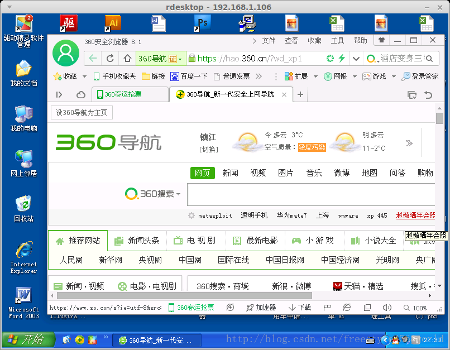Open the 链接 bookmarks folder
The height and width of the screenshot is (350, 450).
[154, 76]
